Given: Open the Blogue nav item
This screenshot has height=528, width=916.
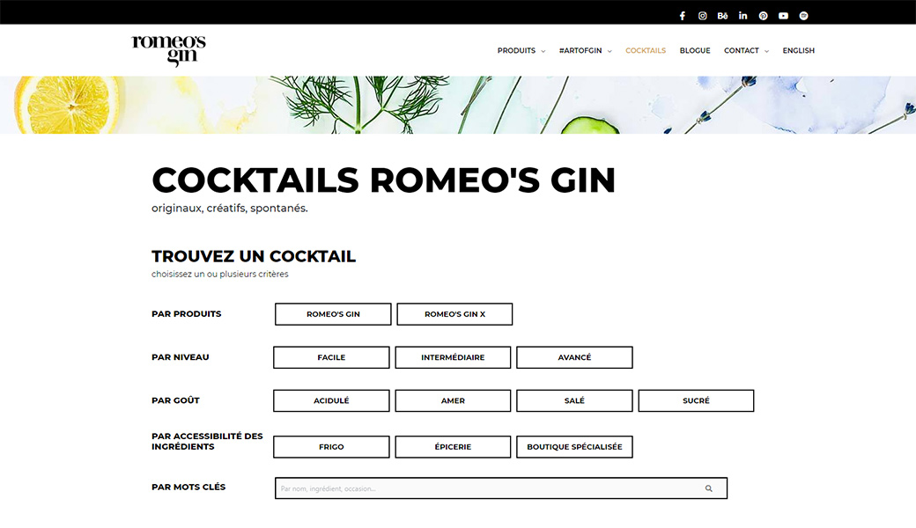Looking at the screenshot, I should [x=695, y=51].
